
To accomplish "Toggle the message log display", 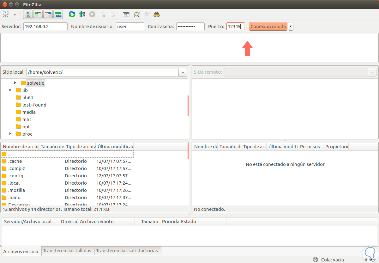I will (28, 14).
